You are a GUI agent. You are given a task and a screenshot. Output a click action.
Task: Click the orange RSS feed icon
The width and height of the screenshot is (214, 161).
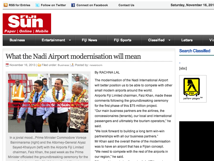[6, 5]
